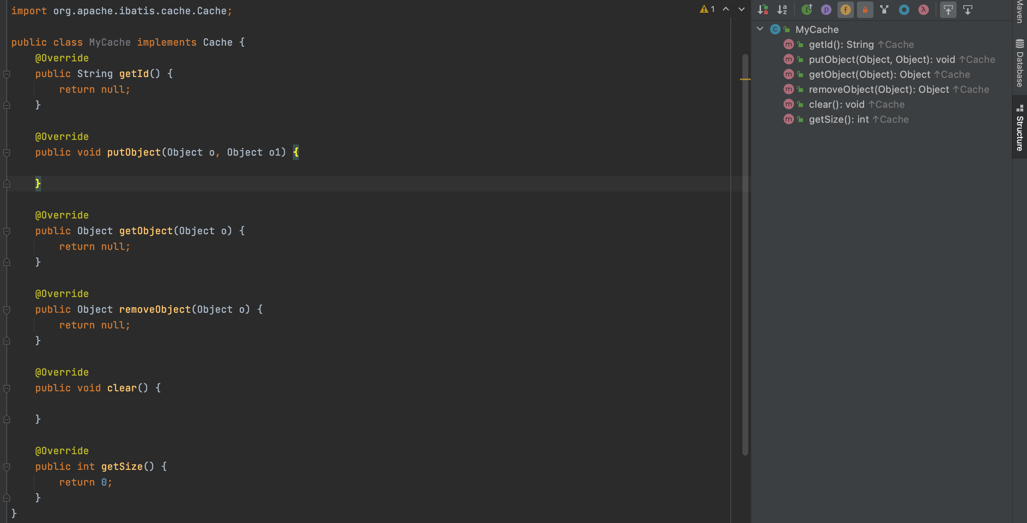Fold the getId method in gutter

coord(7,74)
